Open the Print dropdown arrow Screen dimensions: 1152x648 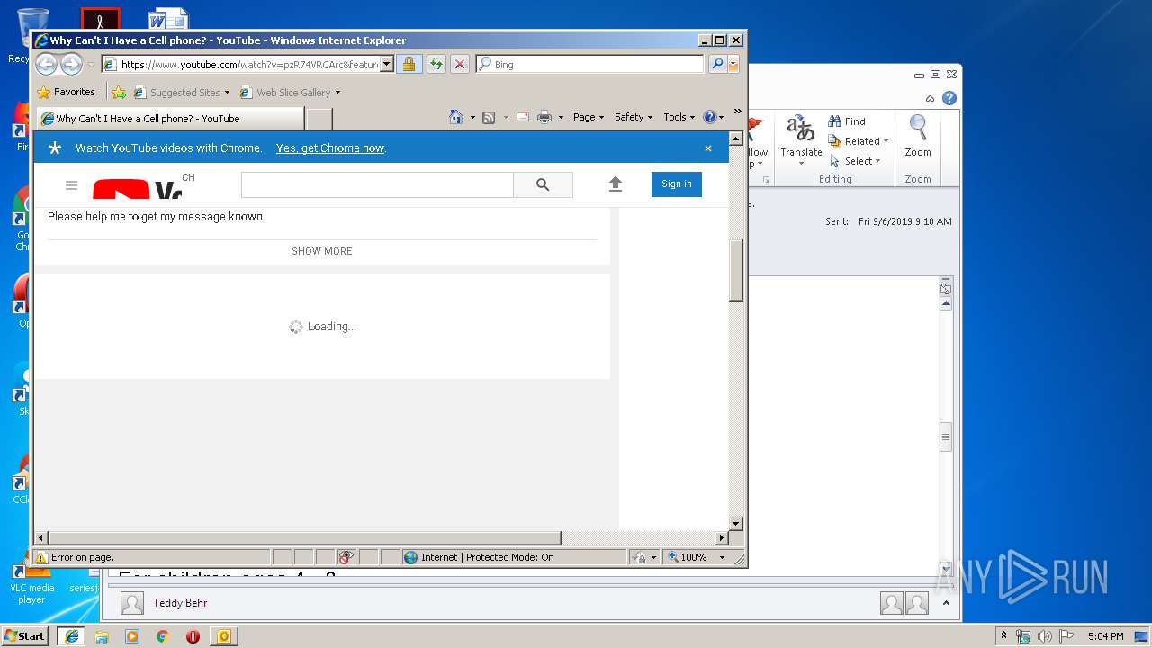[561, 117]
